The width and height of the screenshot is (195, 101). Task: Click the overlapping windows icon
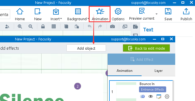(x=125, y=26)
